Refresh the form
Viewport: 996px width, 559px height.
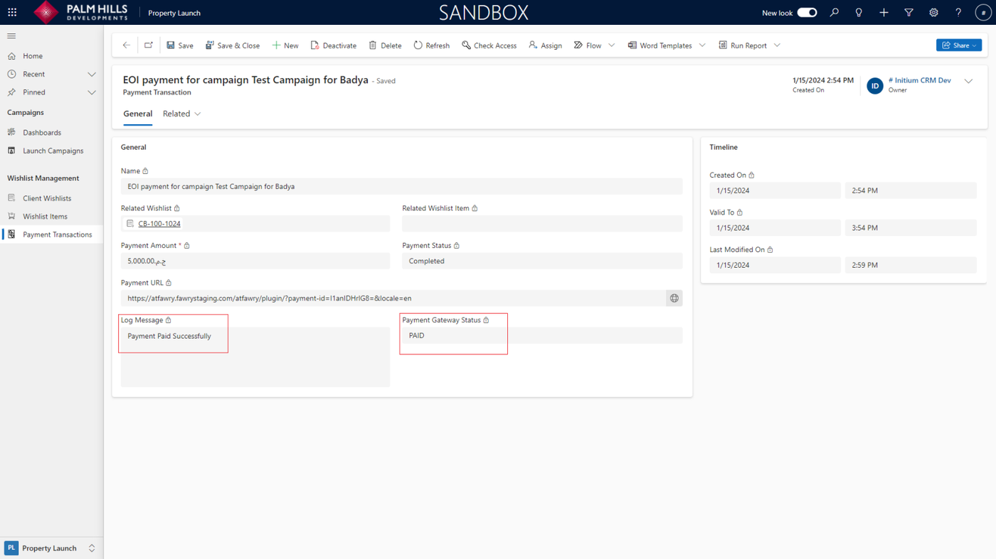432,45
